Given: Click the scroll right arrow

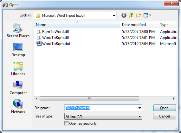Looking at the screenshot, I should 174,98.
